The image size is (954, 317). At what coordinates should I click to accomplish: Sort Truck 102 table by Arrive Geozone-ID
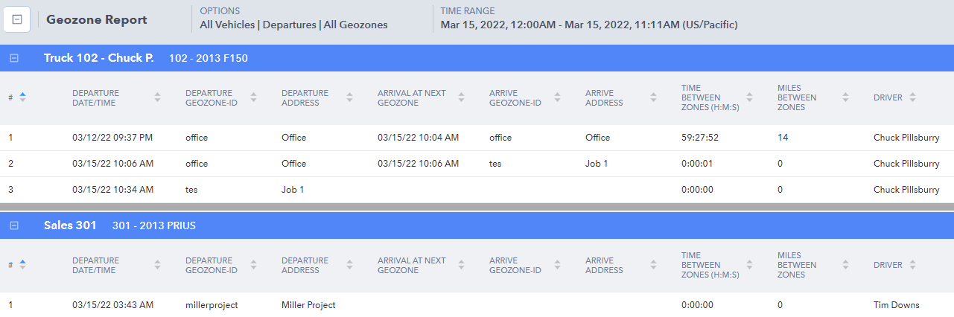tap(557, 97)
